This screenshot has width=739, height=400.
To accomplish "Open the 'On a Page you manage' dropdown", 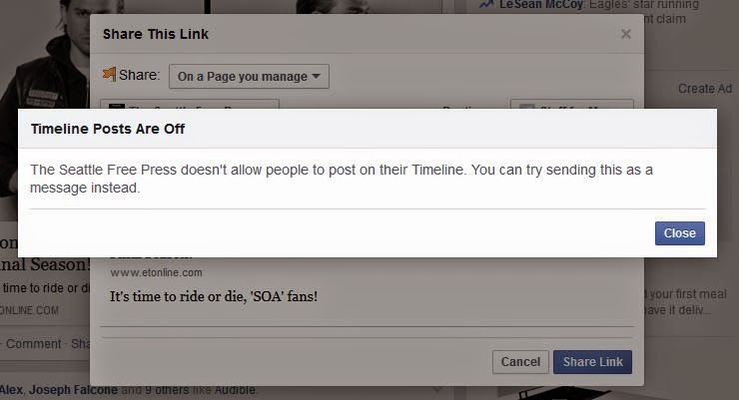I will point(249,76).
